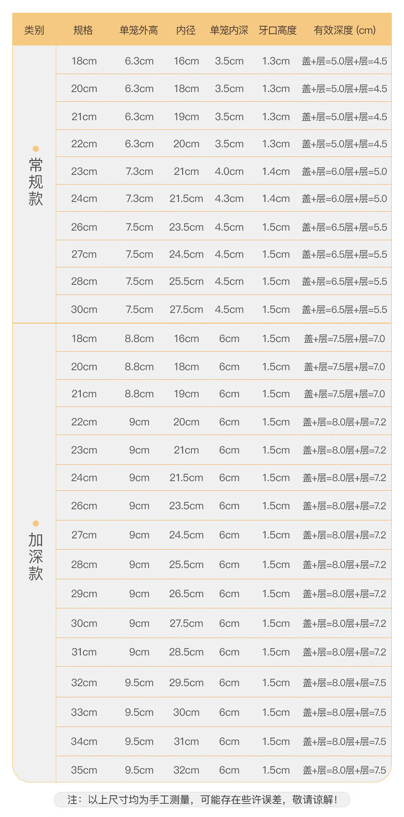Click the orange dot above 常规款
Image resolution: width=404 pixels, height=817 pixels.
point(36,149)
